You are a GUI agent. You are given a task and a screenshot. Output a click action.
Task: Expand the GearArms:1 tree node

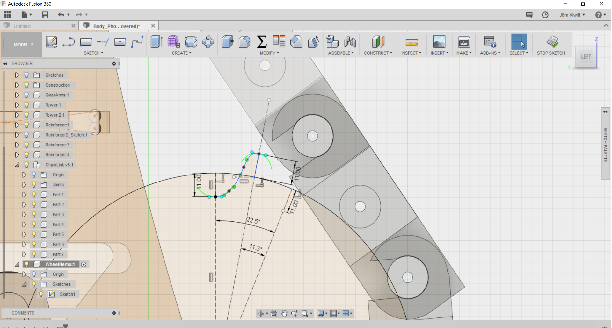pos(17,95)
